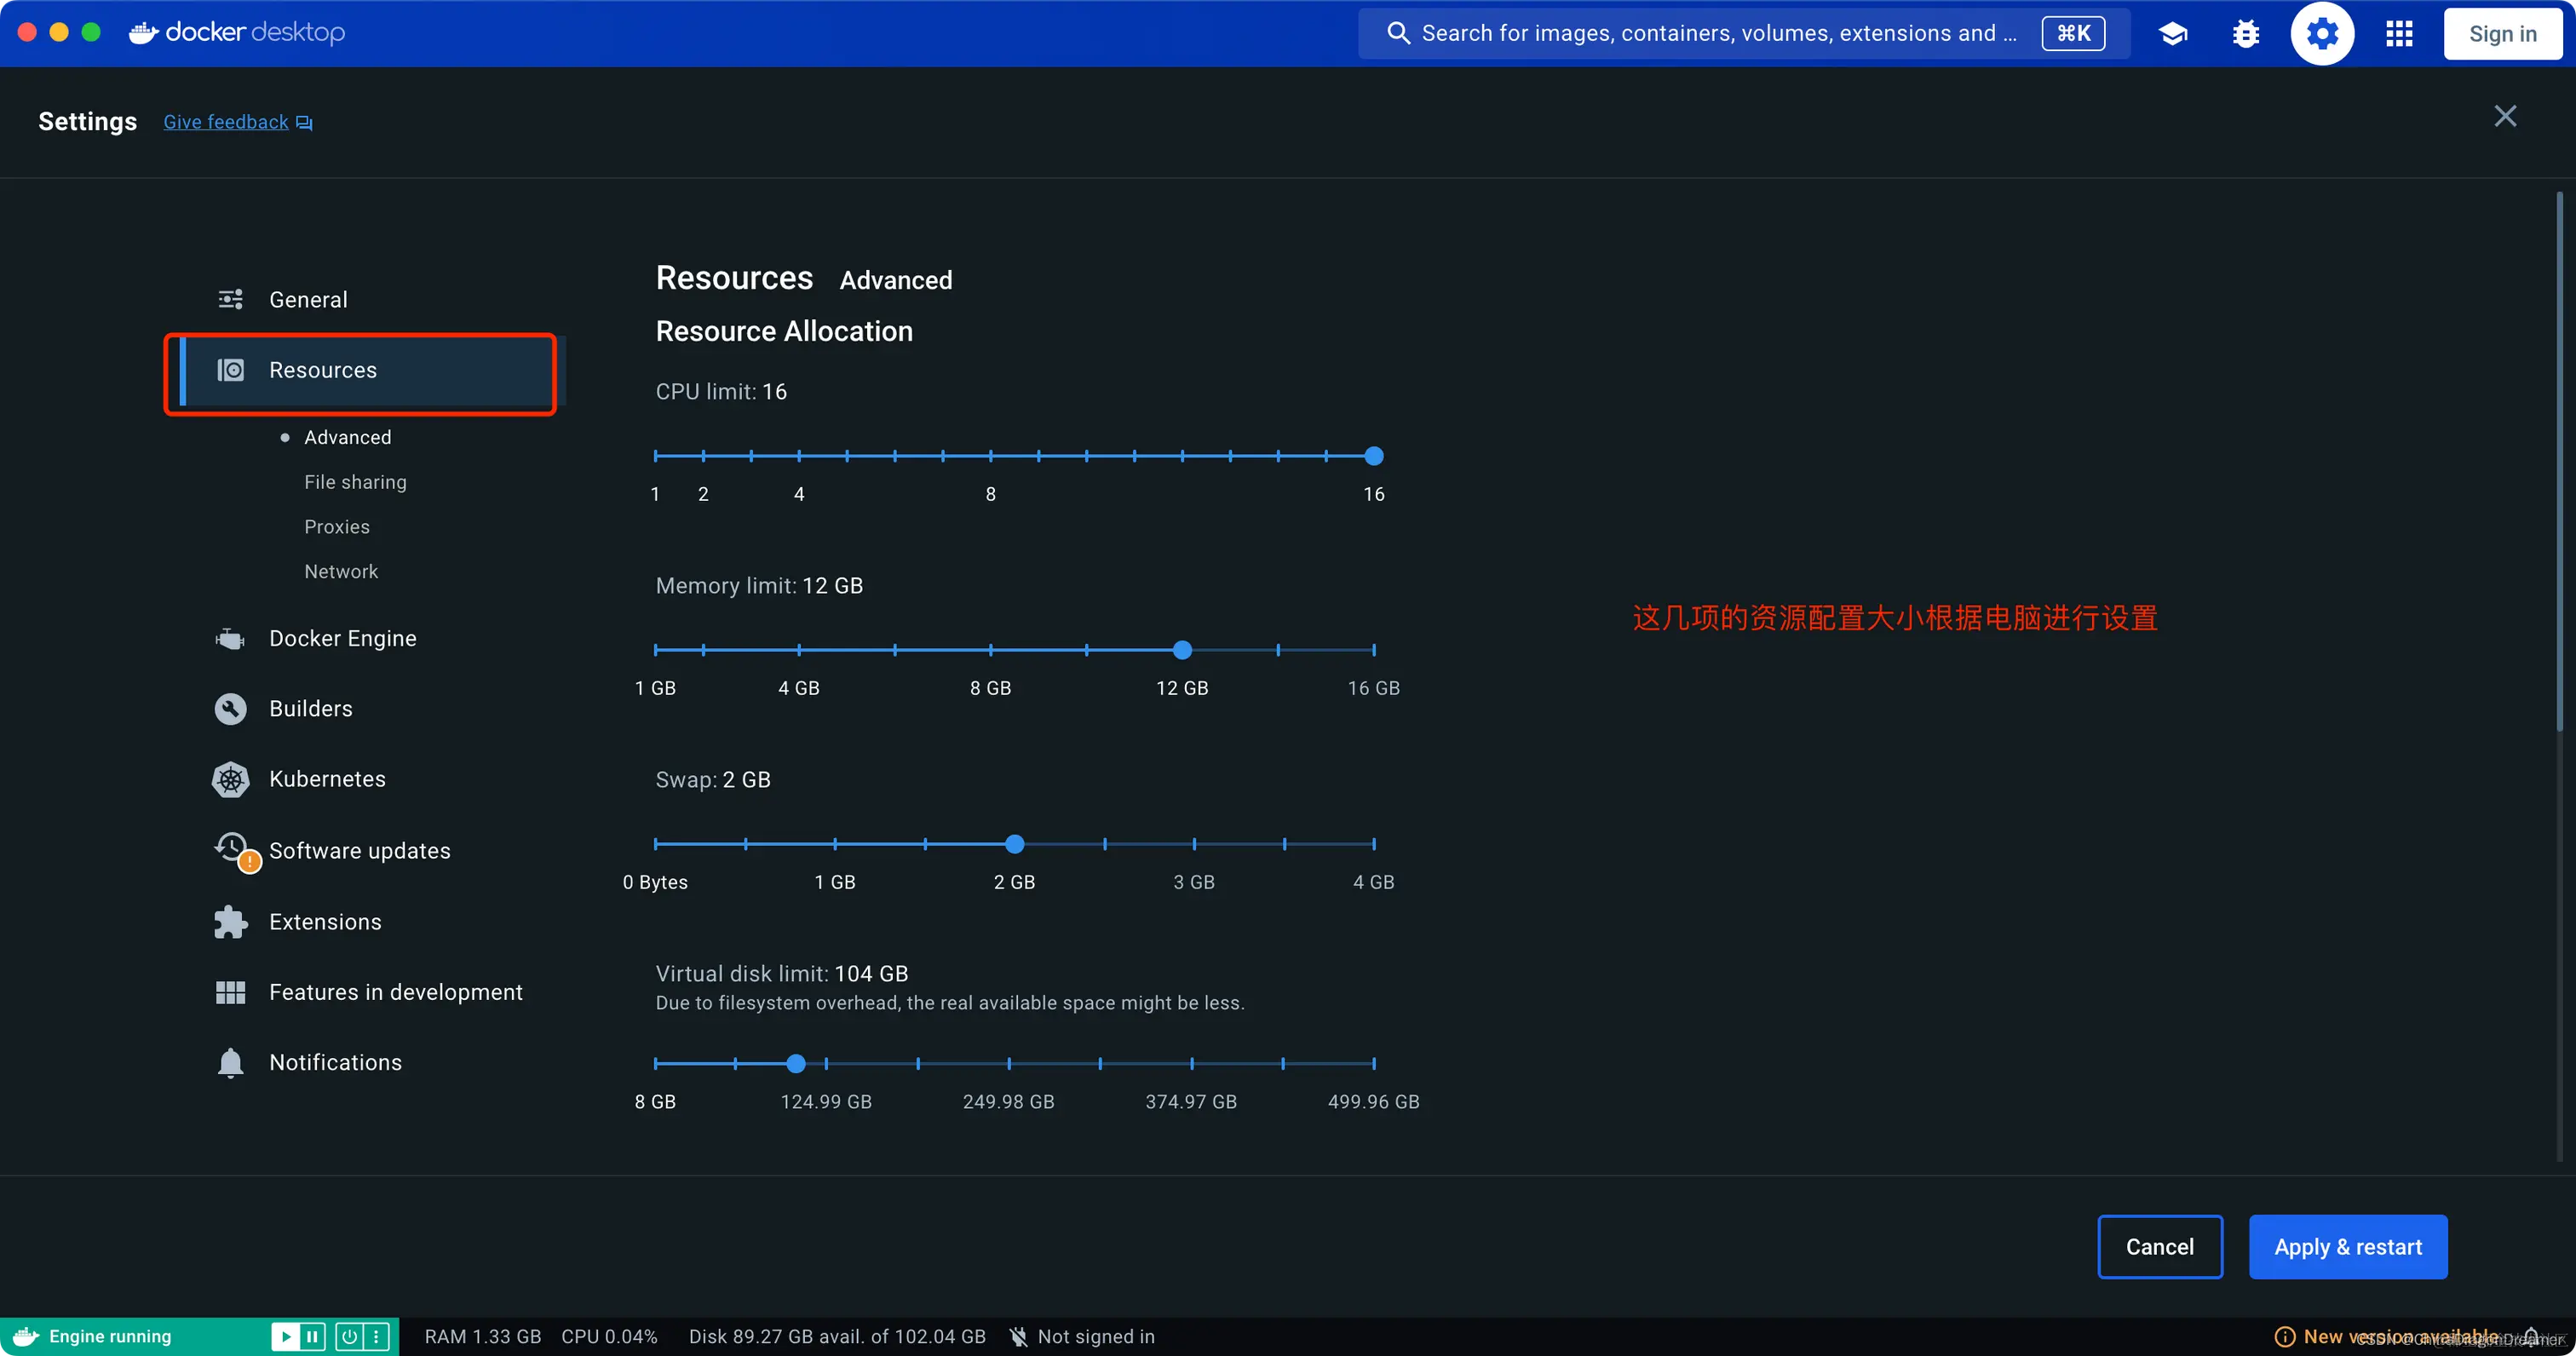Viewport: 2576px width, 1356px height.
Task: Click the settings gear icon in header
Action: (x=2321, y=34)
